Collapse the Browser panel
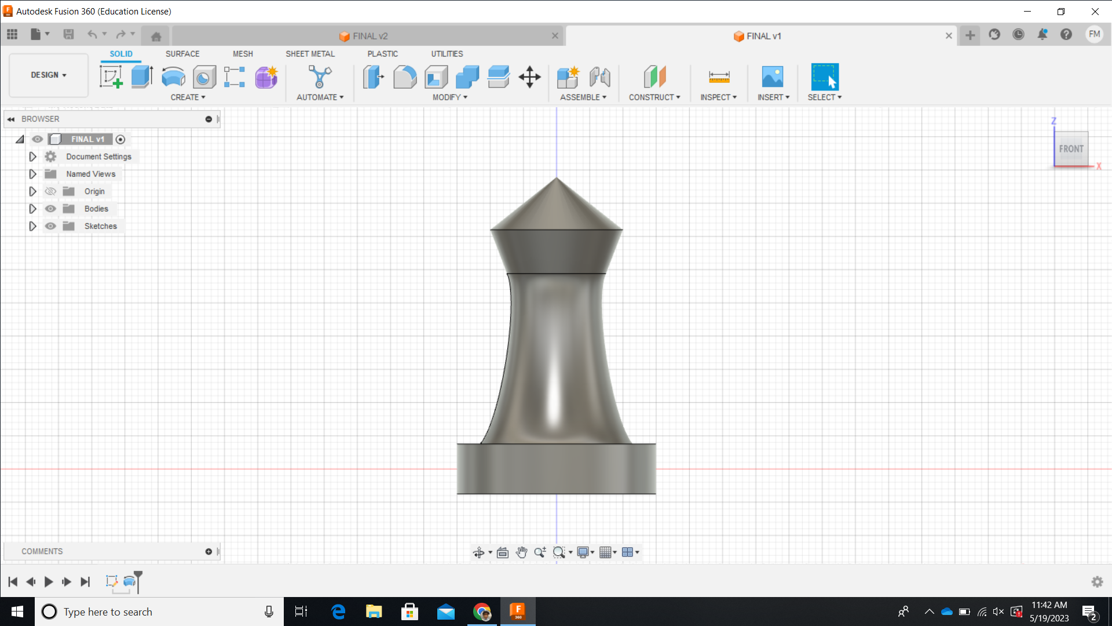 (x=11, y=119)
